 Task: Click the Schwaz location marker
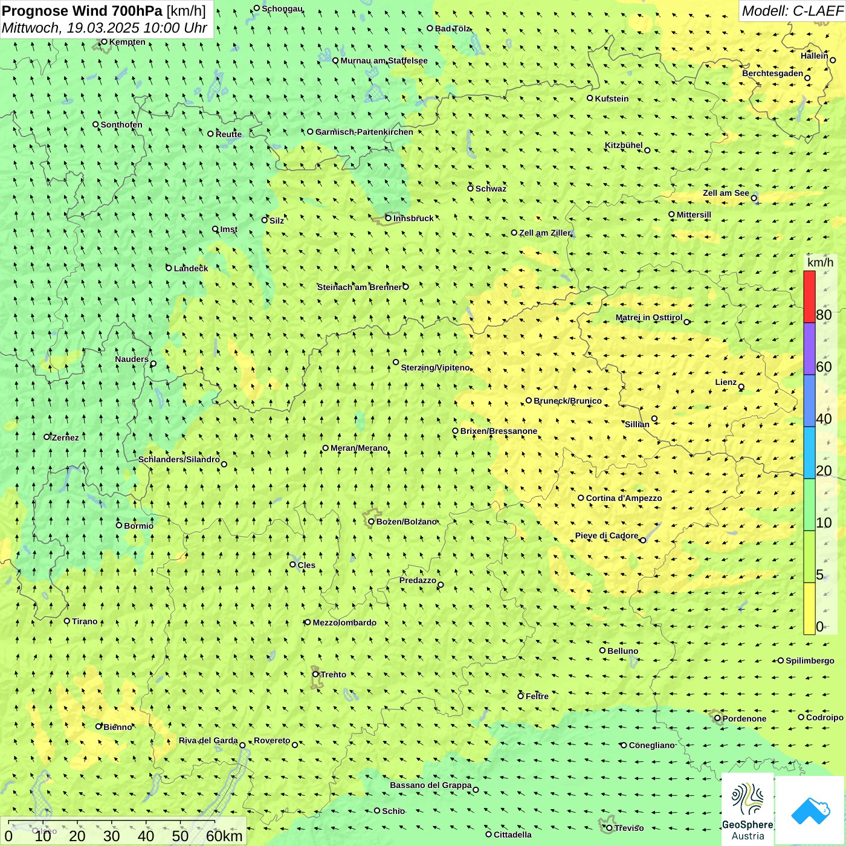[x=470, y=188]
